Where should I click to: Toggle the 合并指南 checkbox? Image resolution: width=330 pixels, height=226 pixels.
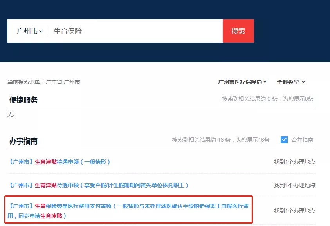pyautogui.click(x=284, y=140)
